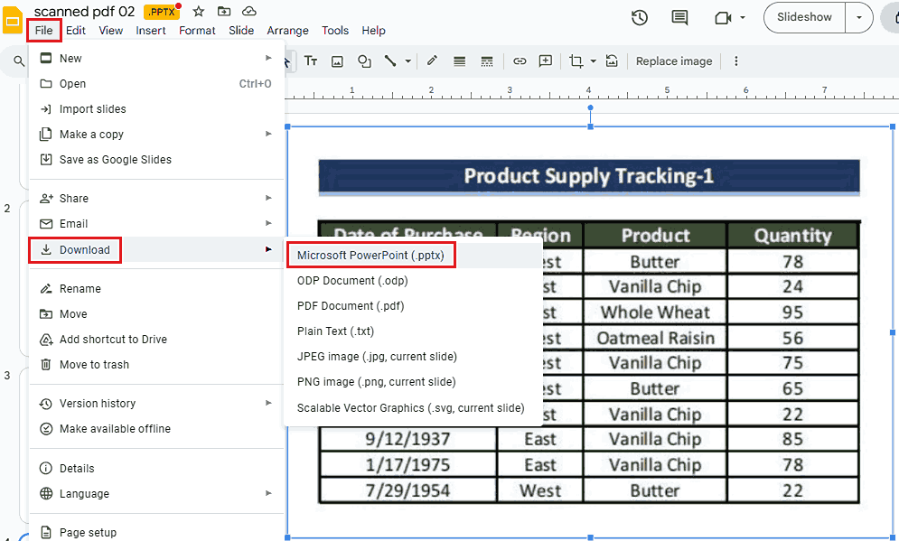The height and width of the screenshot is (541, 899).
Task: Download as Microsoft PowerPoint (.pptx)
Action: [413, 256]
